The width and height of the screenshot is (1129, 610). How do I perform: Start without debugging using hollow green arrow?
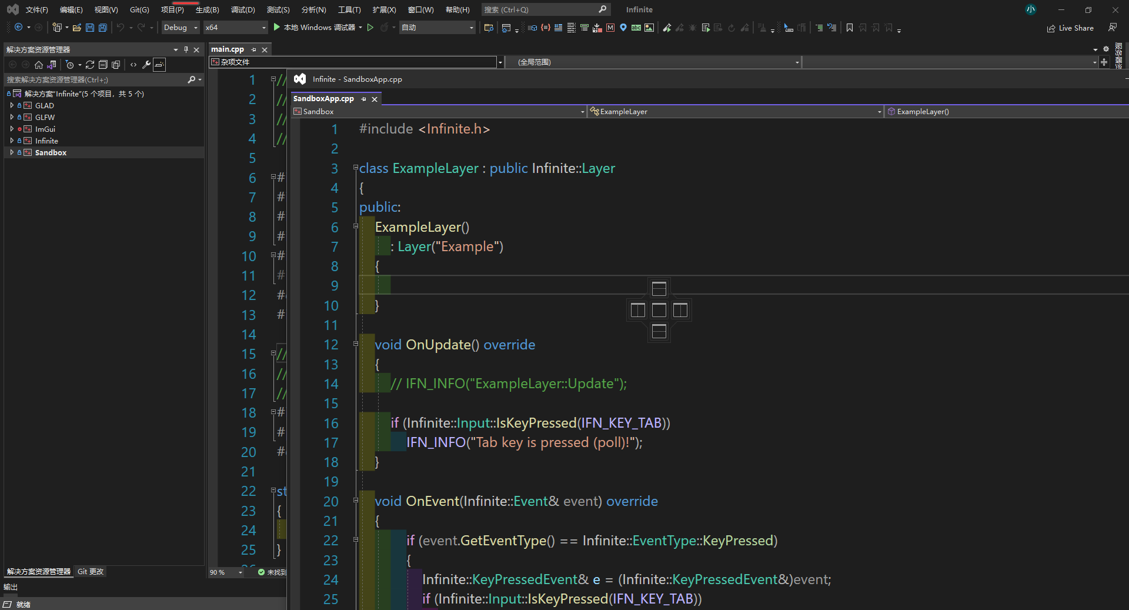[370, 28]
